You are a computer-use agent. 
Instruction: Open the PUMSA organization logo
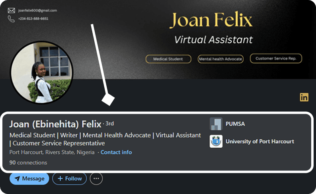(x=216, y=124)
